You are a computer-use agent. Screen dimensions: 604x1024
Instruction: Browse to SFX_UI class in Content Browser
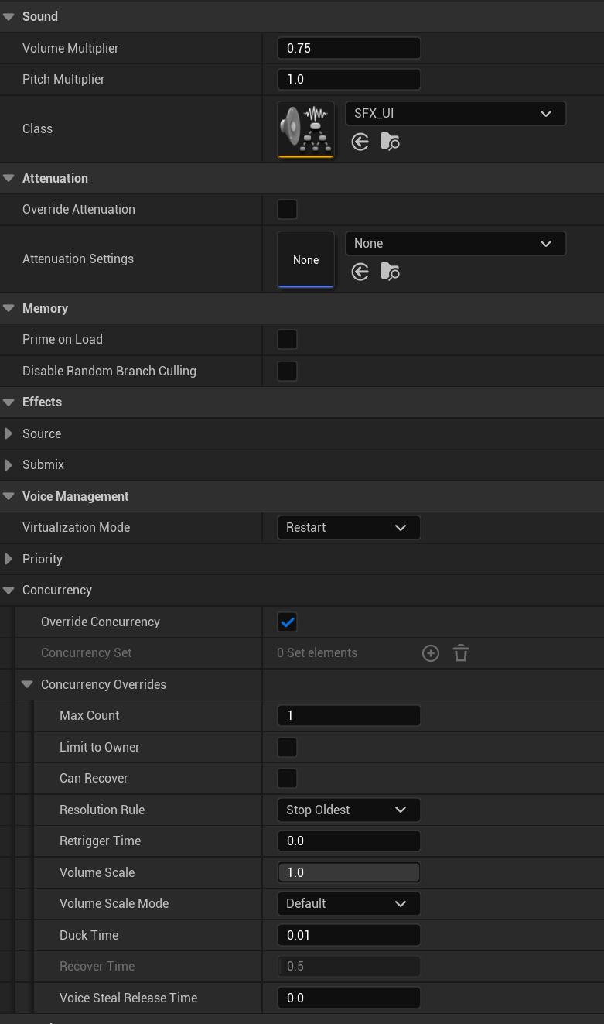[x=391, y=142]
